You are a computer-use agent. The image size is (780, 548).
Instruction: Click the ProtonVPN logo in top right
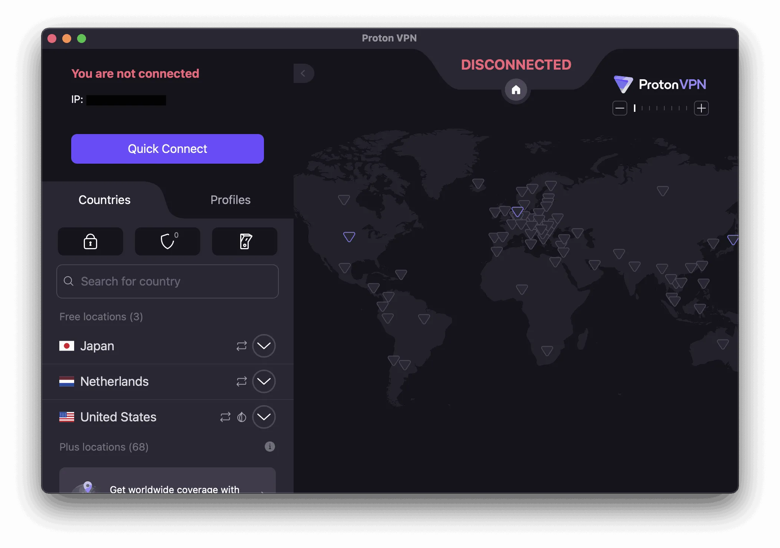click(661, 84)
